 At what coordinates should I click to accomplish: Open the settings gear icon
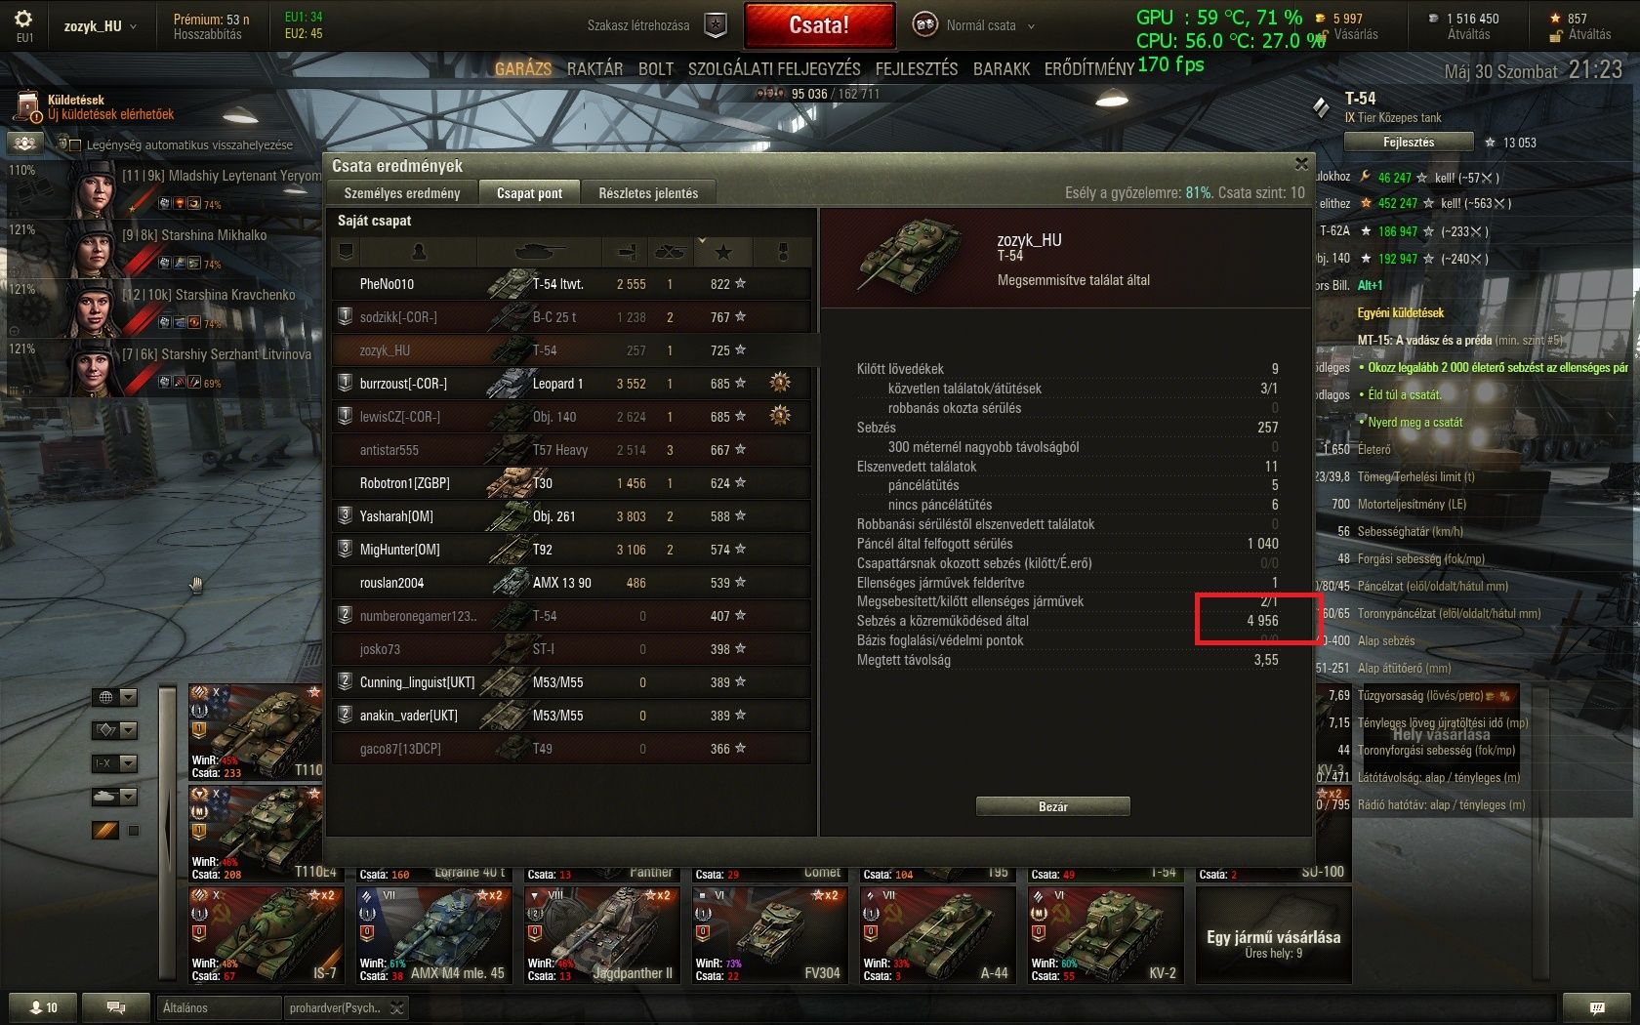23,20
